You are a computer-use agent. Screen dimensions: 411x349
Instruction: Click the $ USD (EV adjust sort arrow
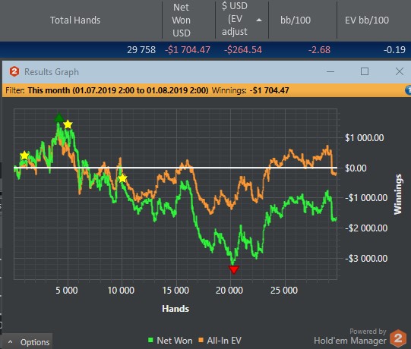coord(259,20)
